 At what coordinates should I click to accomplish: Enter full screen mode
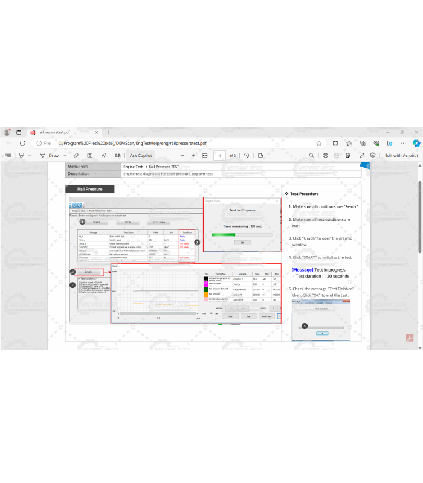[362, 155]
